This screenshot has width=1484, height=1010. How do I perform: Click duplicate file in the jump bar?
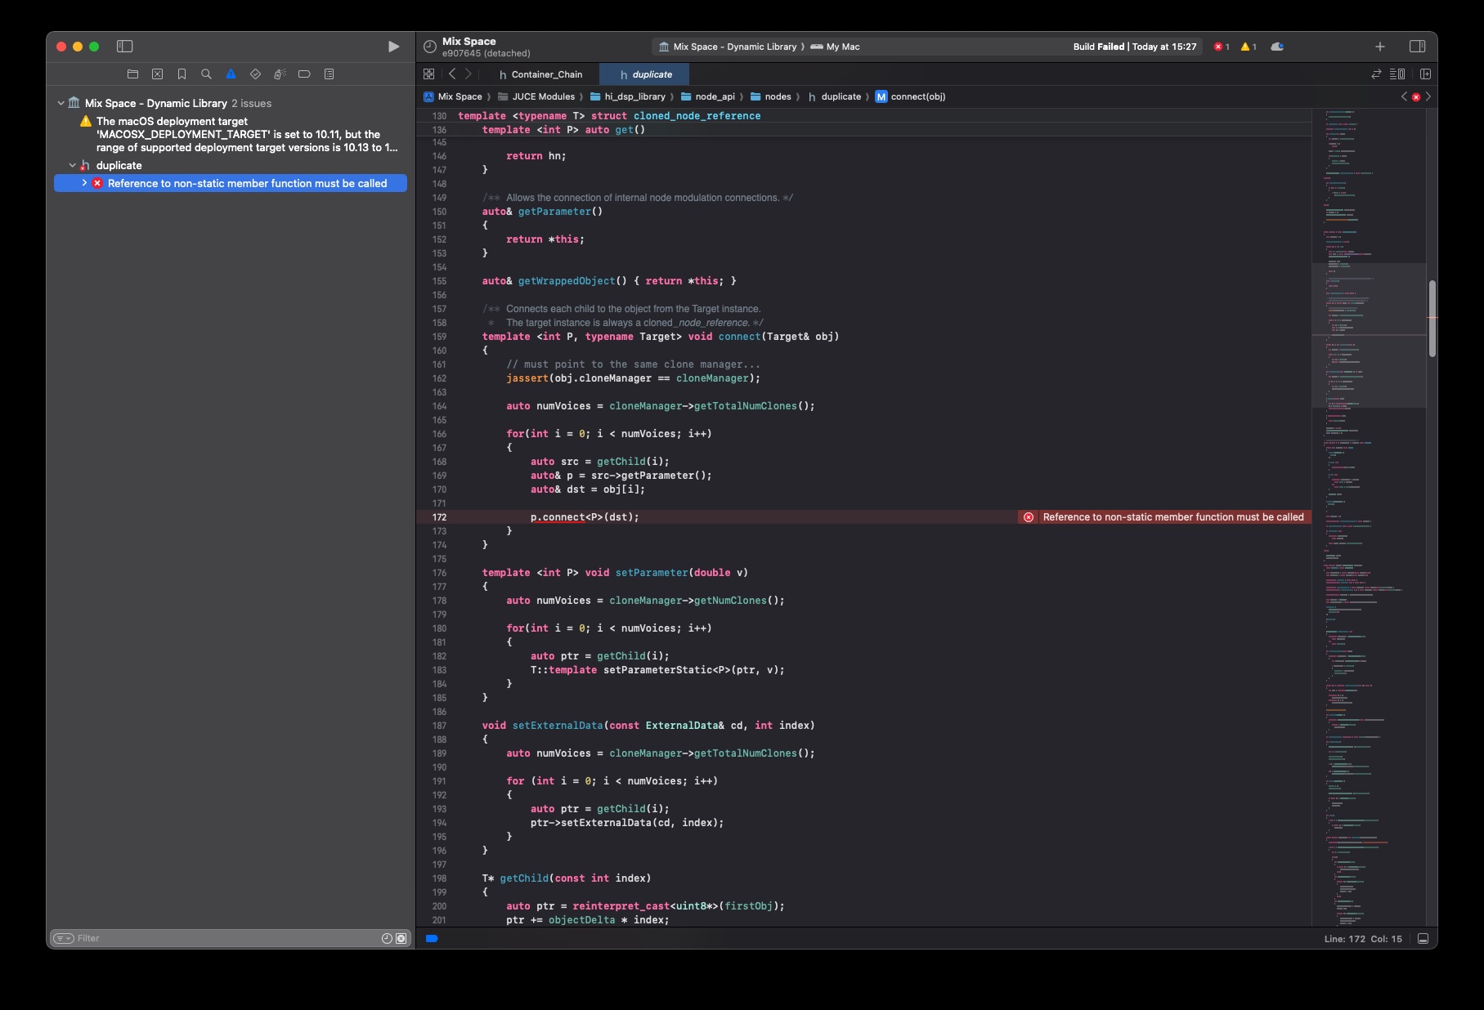834,96
